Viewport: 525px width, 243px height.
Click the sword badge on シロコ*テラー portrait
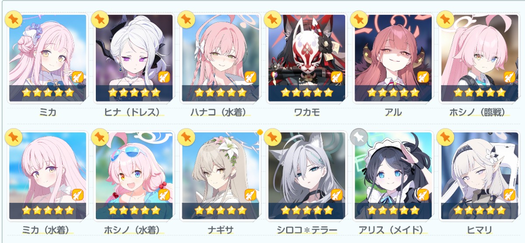click(336, 194)
